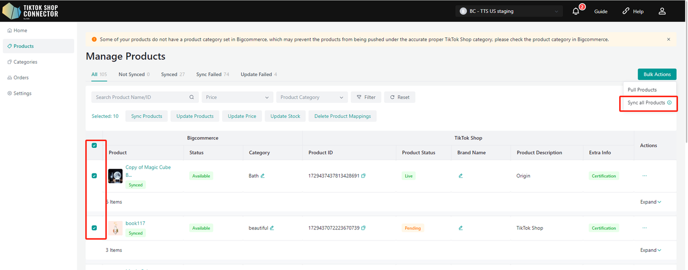Click the Update Products button
688x270 pixels.
point(195,116)
